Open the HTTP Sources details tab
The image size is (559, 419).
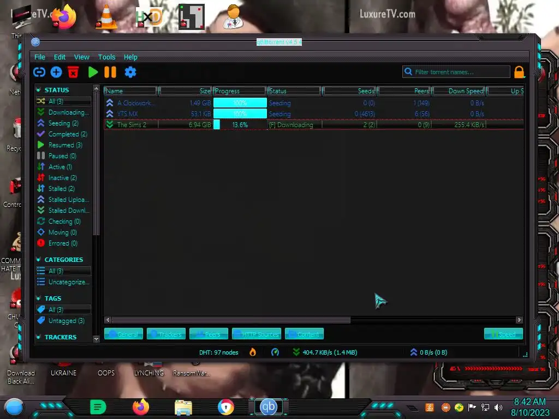(257, 334)
